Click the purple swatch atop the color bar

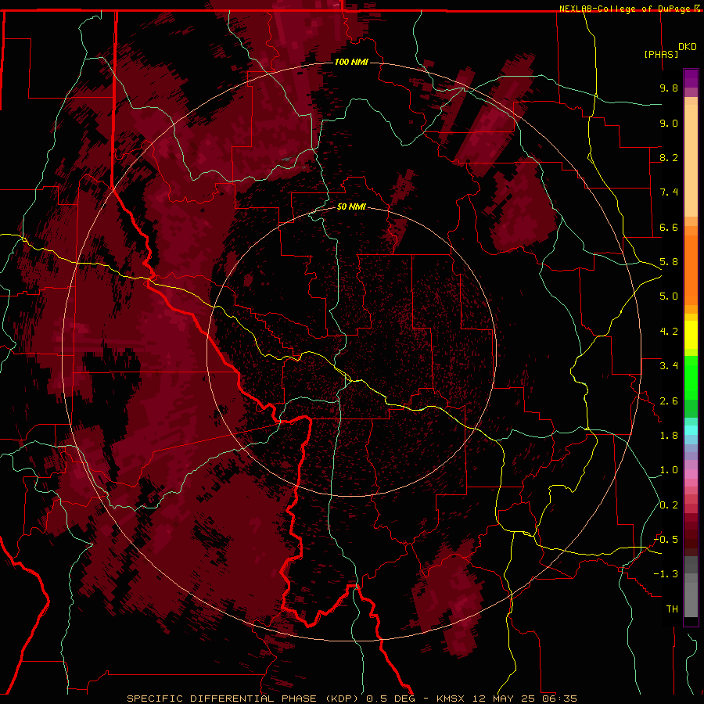(691, 78)
